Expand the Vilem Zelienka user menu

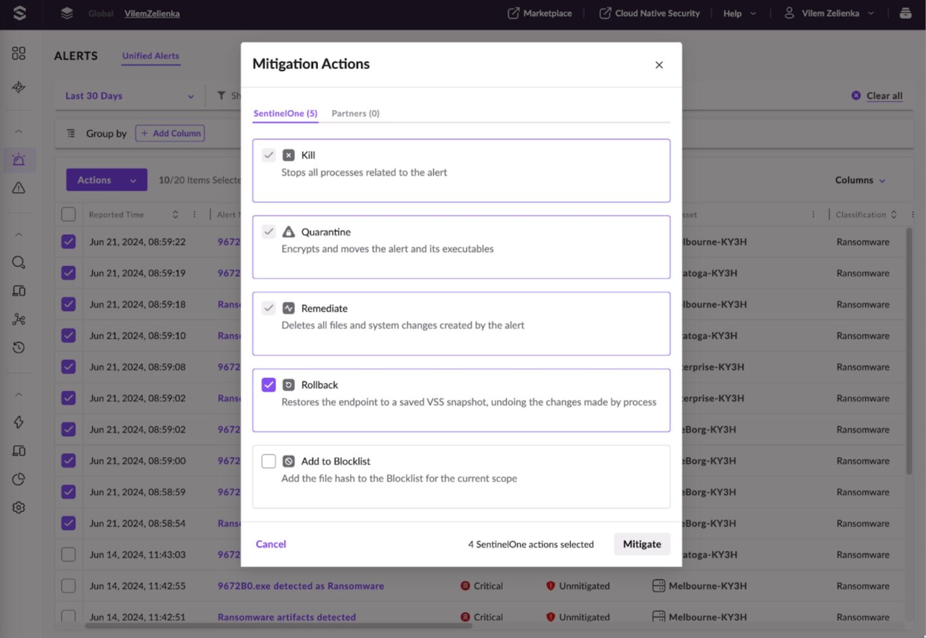[x=830, y=13]
